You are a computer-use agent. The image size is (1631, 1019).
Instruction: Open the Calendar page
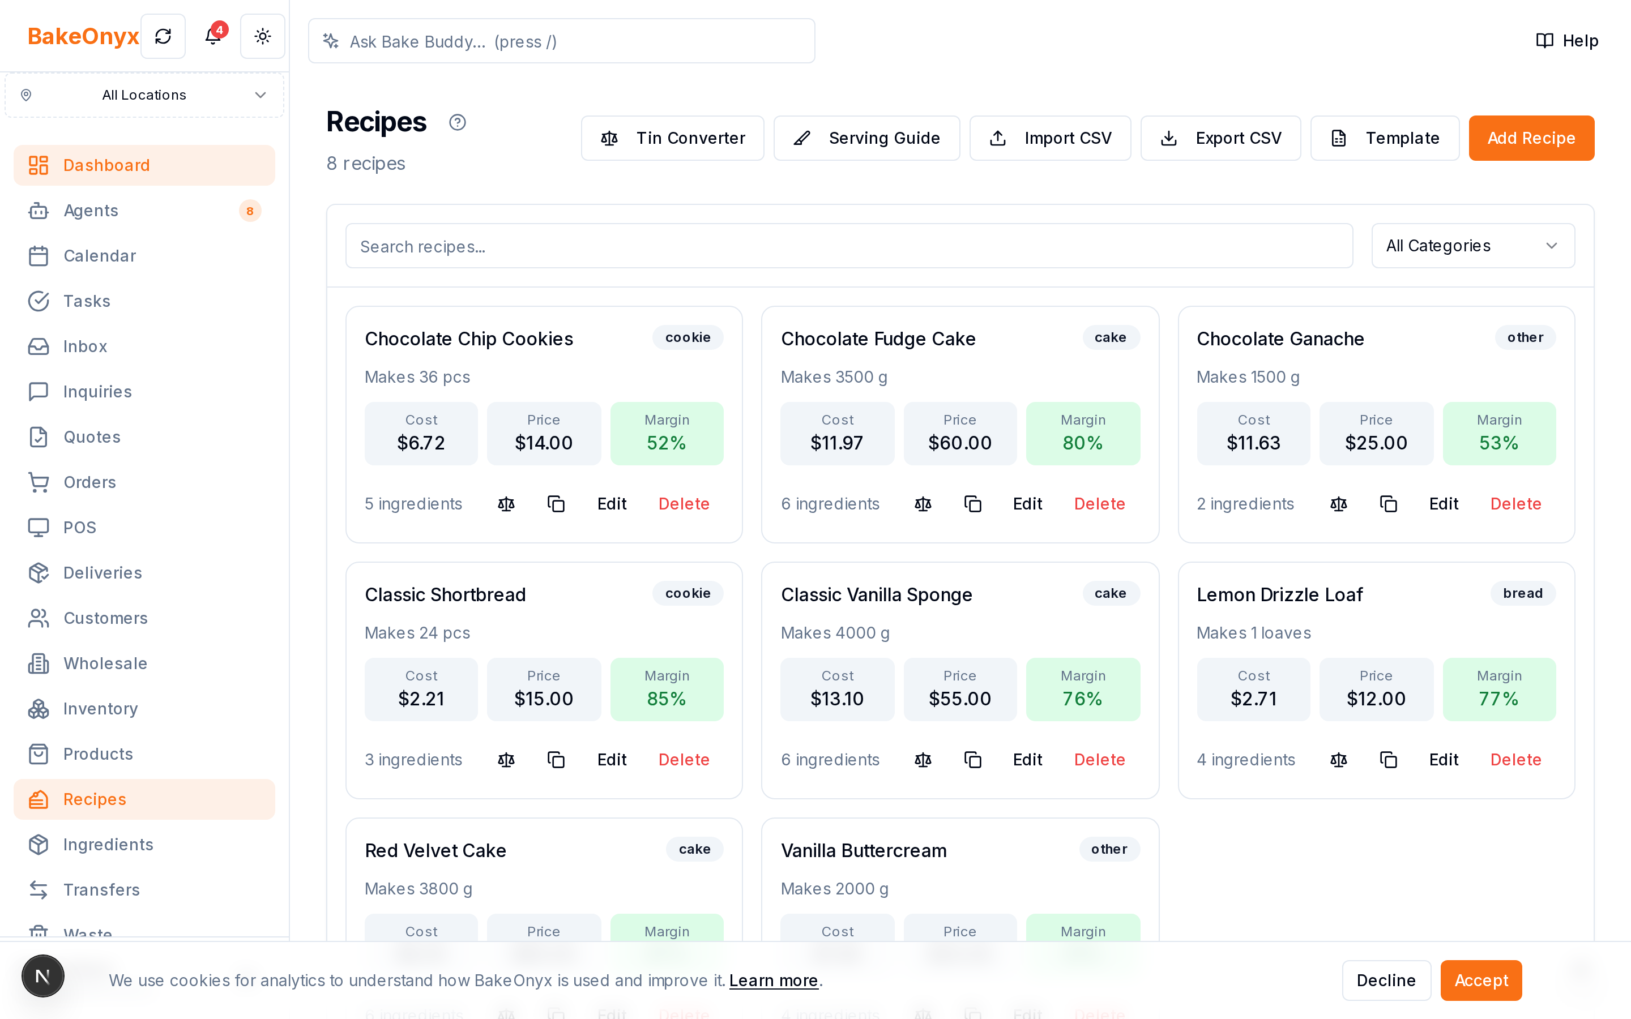click(144, 256)
